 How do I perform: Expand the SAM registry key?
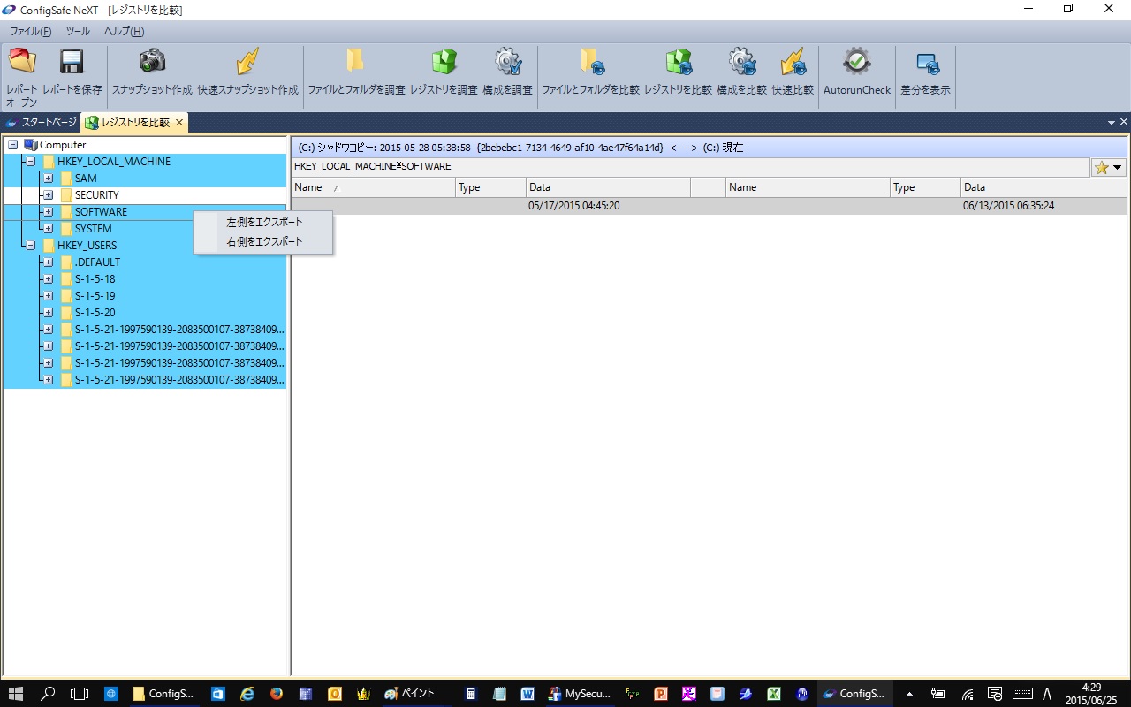pyautogui.click(x=48, y=179)
